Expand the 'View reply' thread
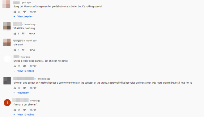Viewport: 204px width, 117px height. [x=21, y=93]
